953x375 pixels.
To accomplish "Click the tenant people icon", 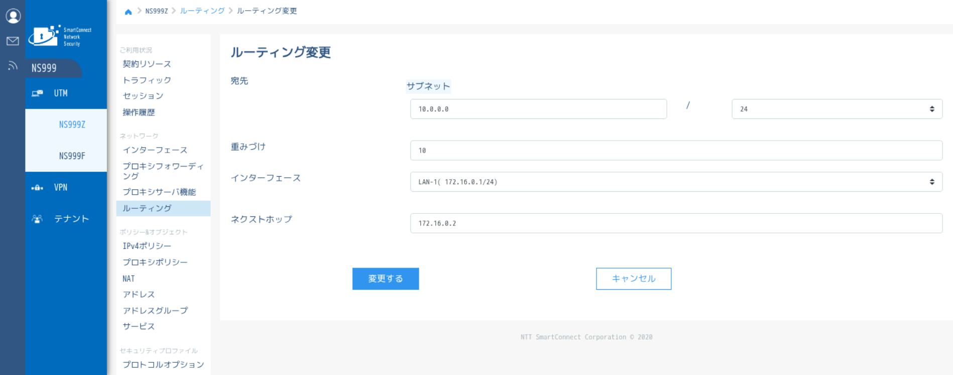I will click(x=37, y=219).
